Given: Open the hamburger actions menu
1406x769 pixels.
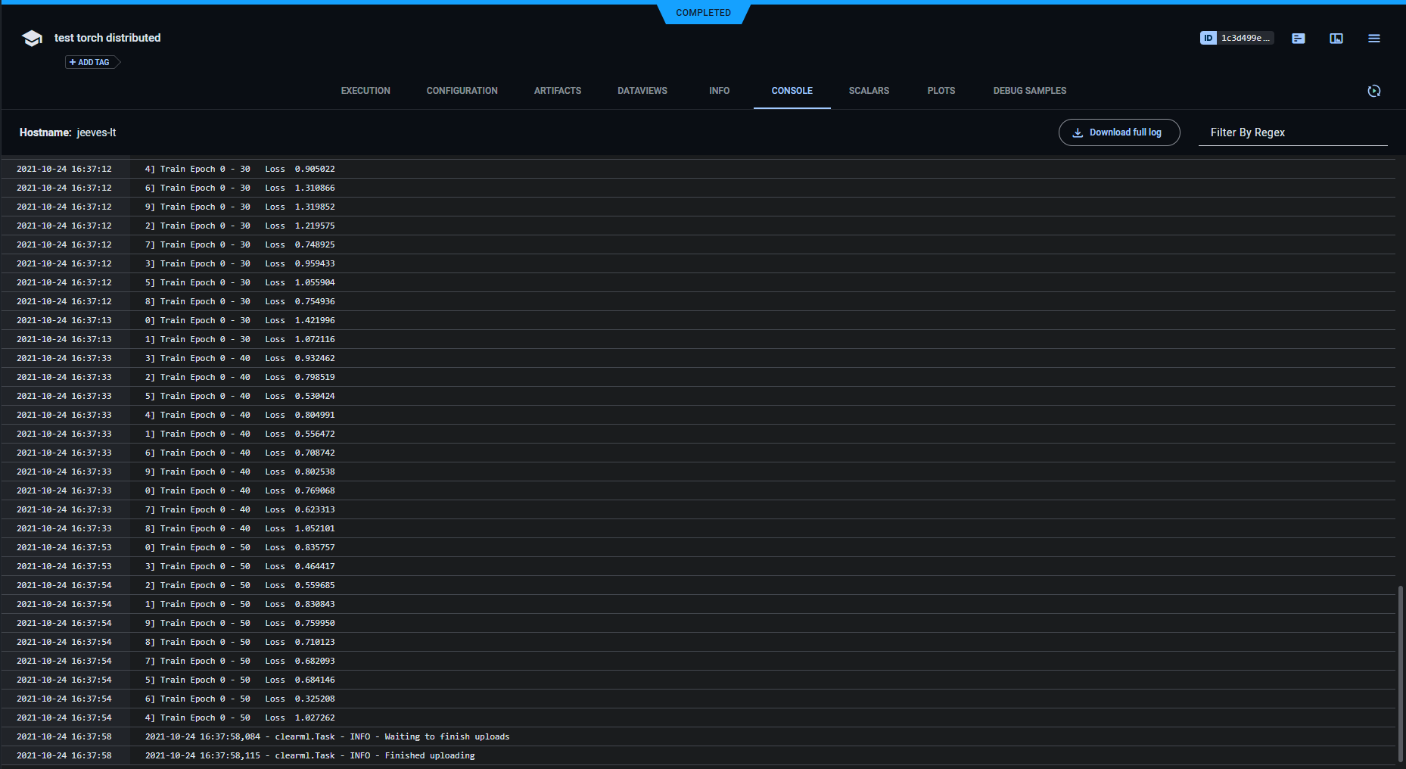Looking at the screenshot, I should click(1374, 39).
